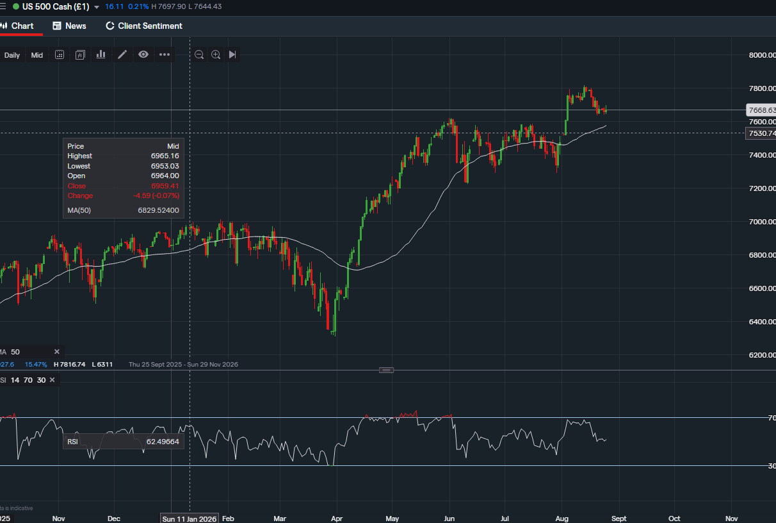Click the Sept label on time axis
Screen dimensions: 776x523
[x=619, y=519]
